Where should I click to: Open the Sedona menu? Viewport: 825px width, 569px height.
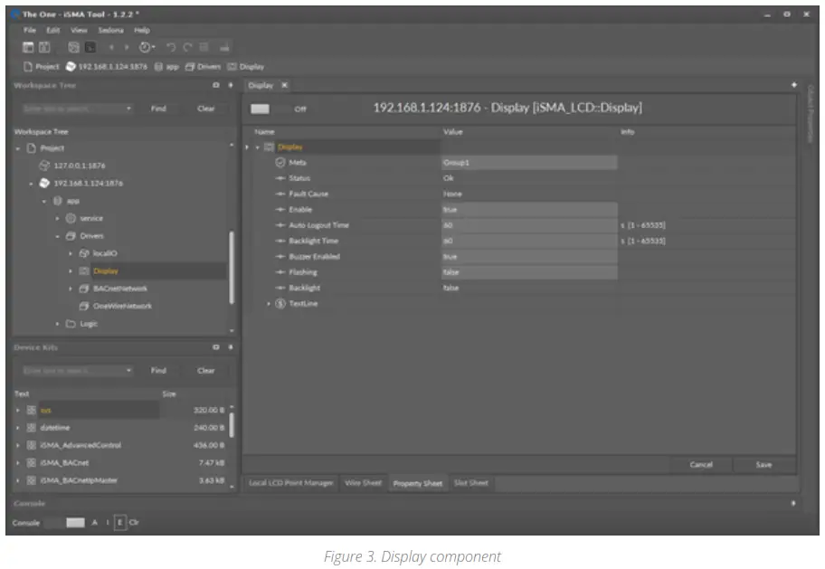[x=110, y=30]
